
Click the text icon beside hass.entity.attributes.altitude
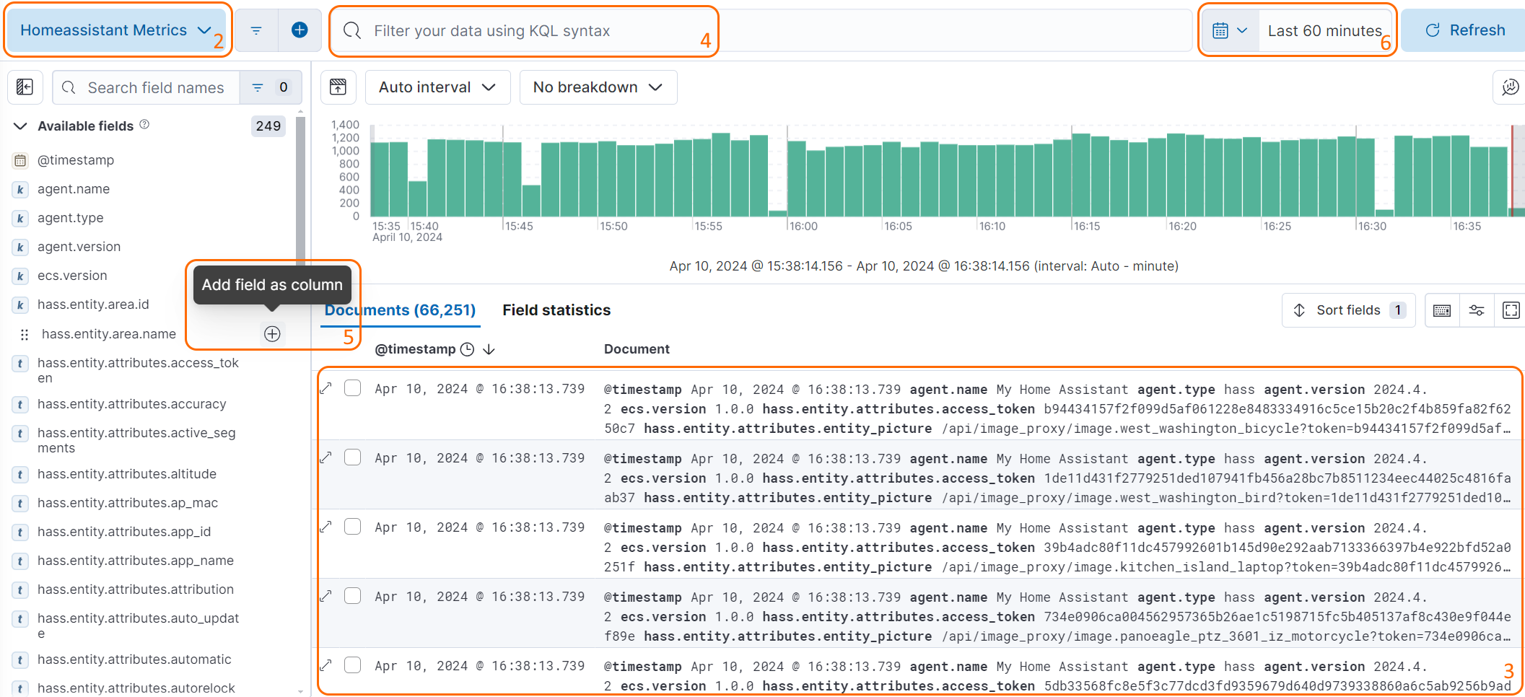(x=20, y=475)
